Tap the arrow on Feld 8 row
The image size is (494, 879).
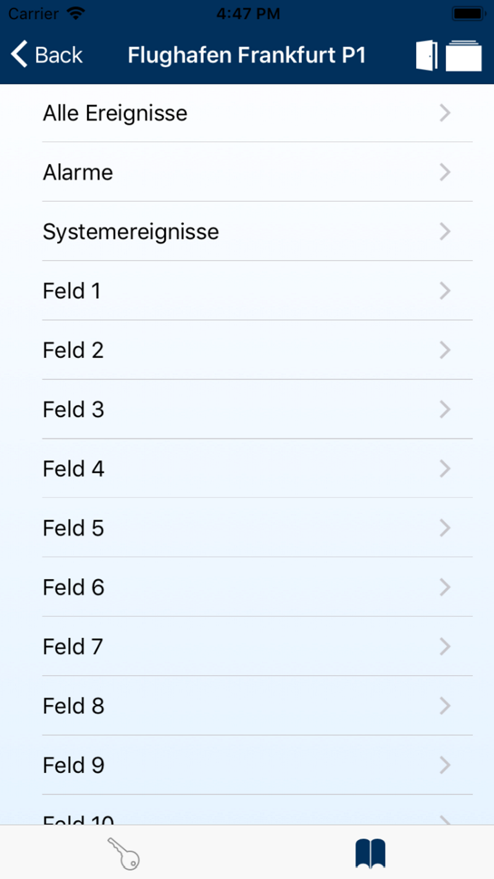point(445,706)
